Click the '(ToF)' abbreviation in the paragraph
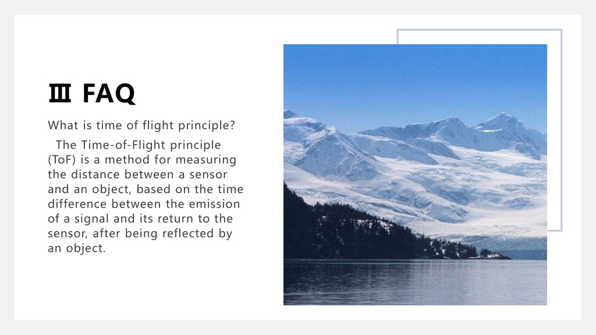596x335 pixels. pos(62,159)
